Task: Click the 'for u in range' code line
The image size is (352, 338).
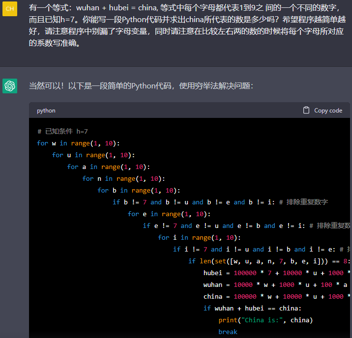Action: tap(93, 155)
